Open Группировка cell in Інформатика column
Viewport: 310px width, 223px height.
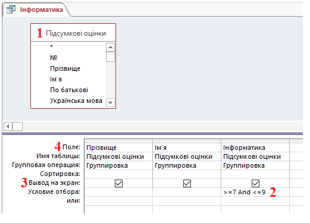pos(255,165)
